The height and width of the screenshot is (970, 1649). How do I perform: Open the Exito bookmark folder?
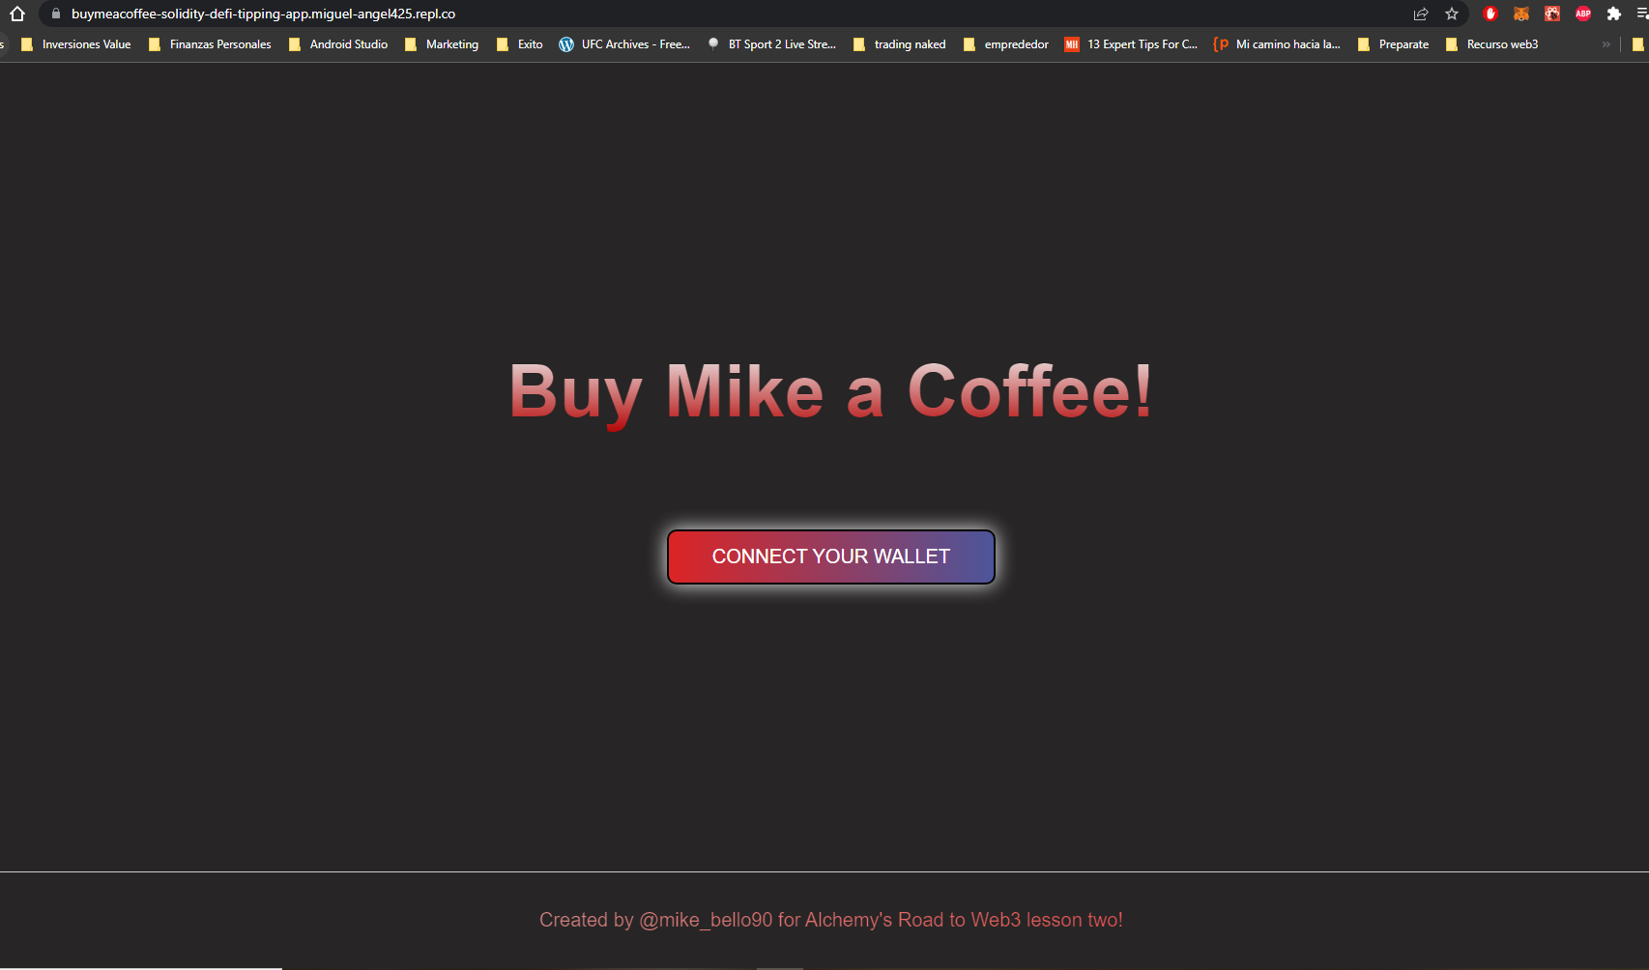(x=520, y=44)
